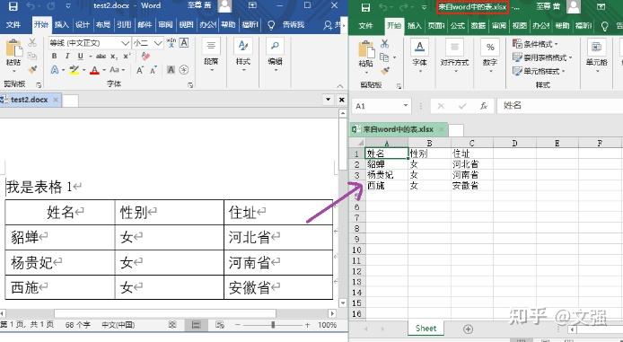623x342 pixels.
Task: Expand the Excel Name Box dropdown
Action: pos(405,106)
